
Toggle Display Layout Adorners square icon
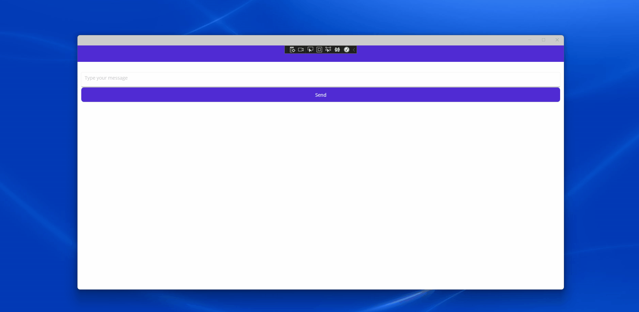pos(319,50)
